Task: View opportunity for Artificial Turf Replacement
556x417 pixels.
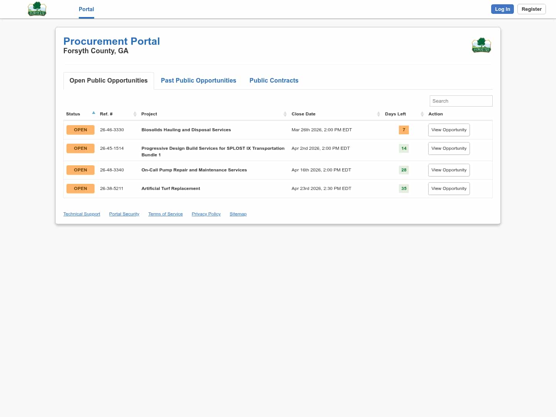Action: tap(449, 188)
